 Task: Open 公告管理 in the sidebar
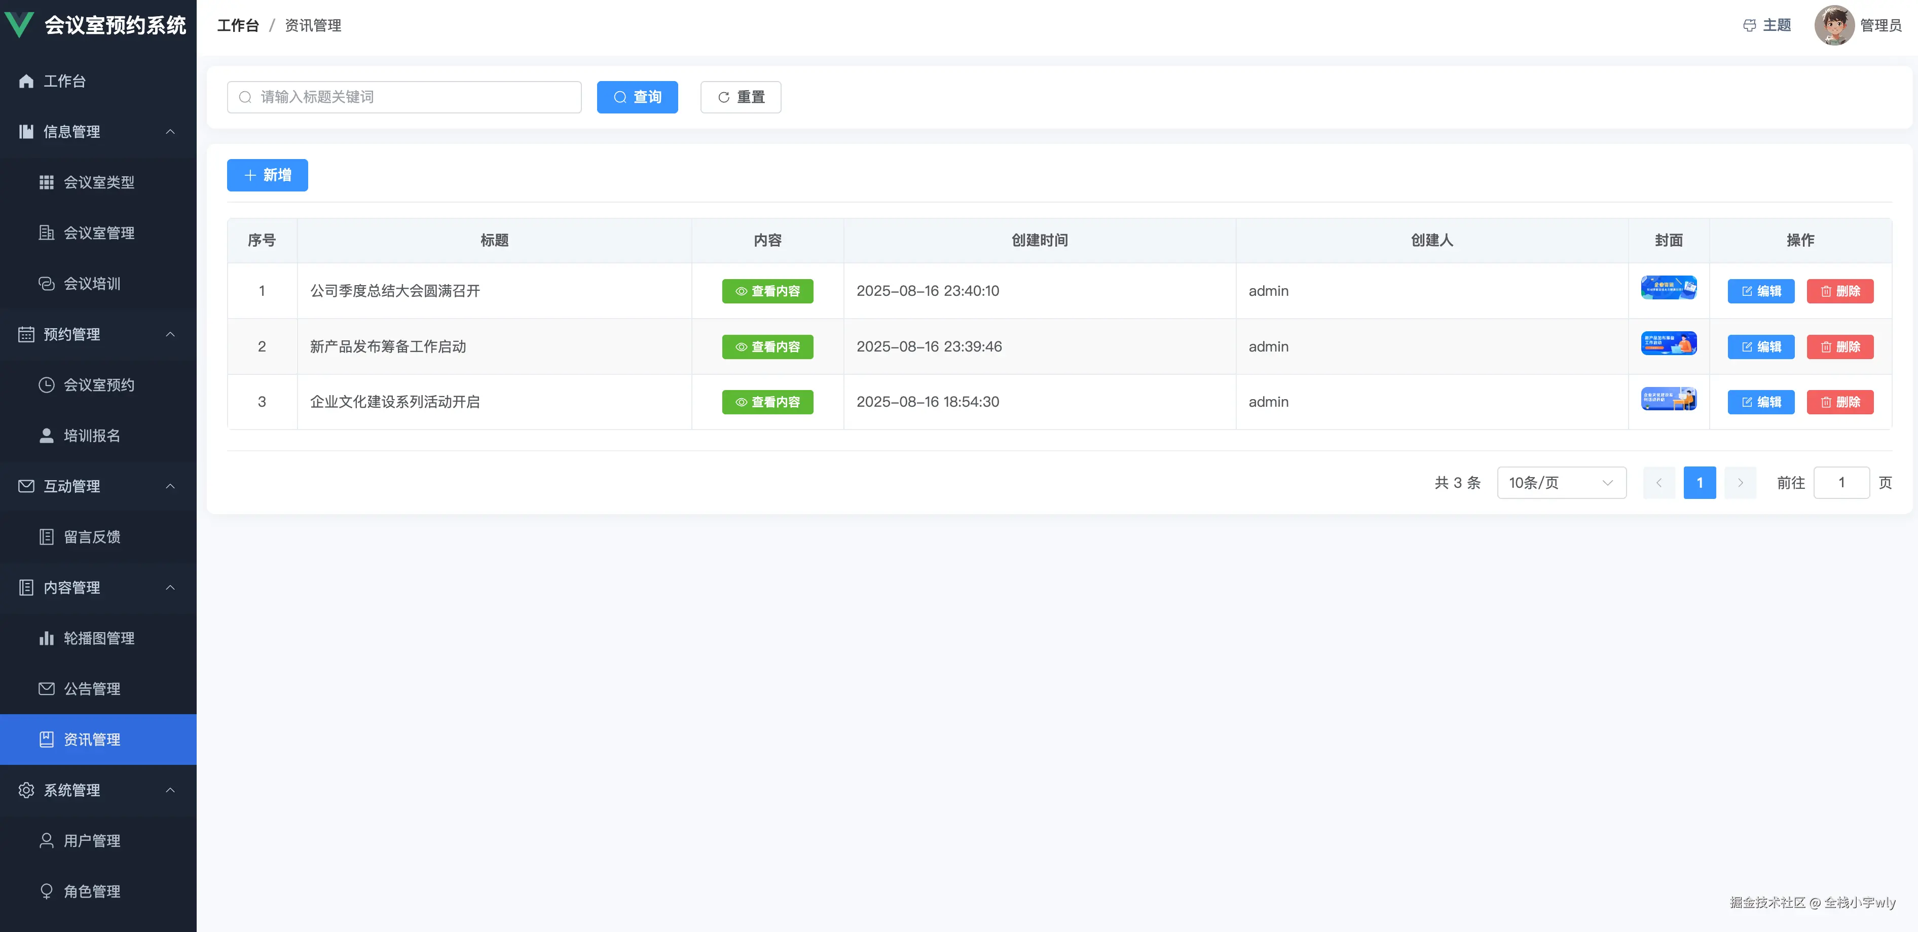(92, 689)
